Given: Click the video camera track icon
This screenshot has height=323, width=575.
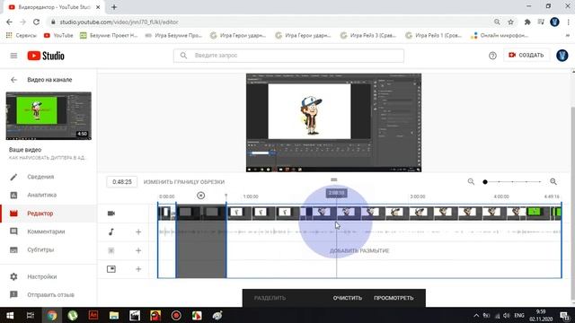Looking at the screenshot, I should (x=111, y=214).
